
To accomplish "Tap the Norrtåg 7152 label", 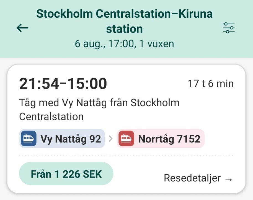I will click(x=169, y=139).
